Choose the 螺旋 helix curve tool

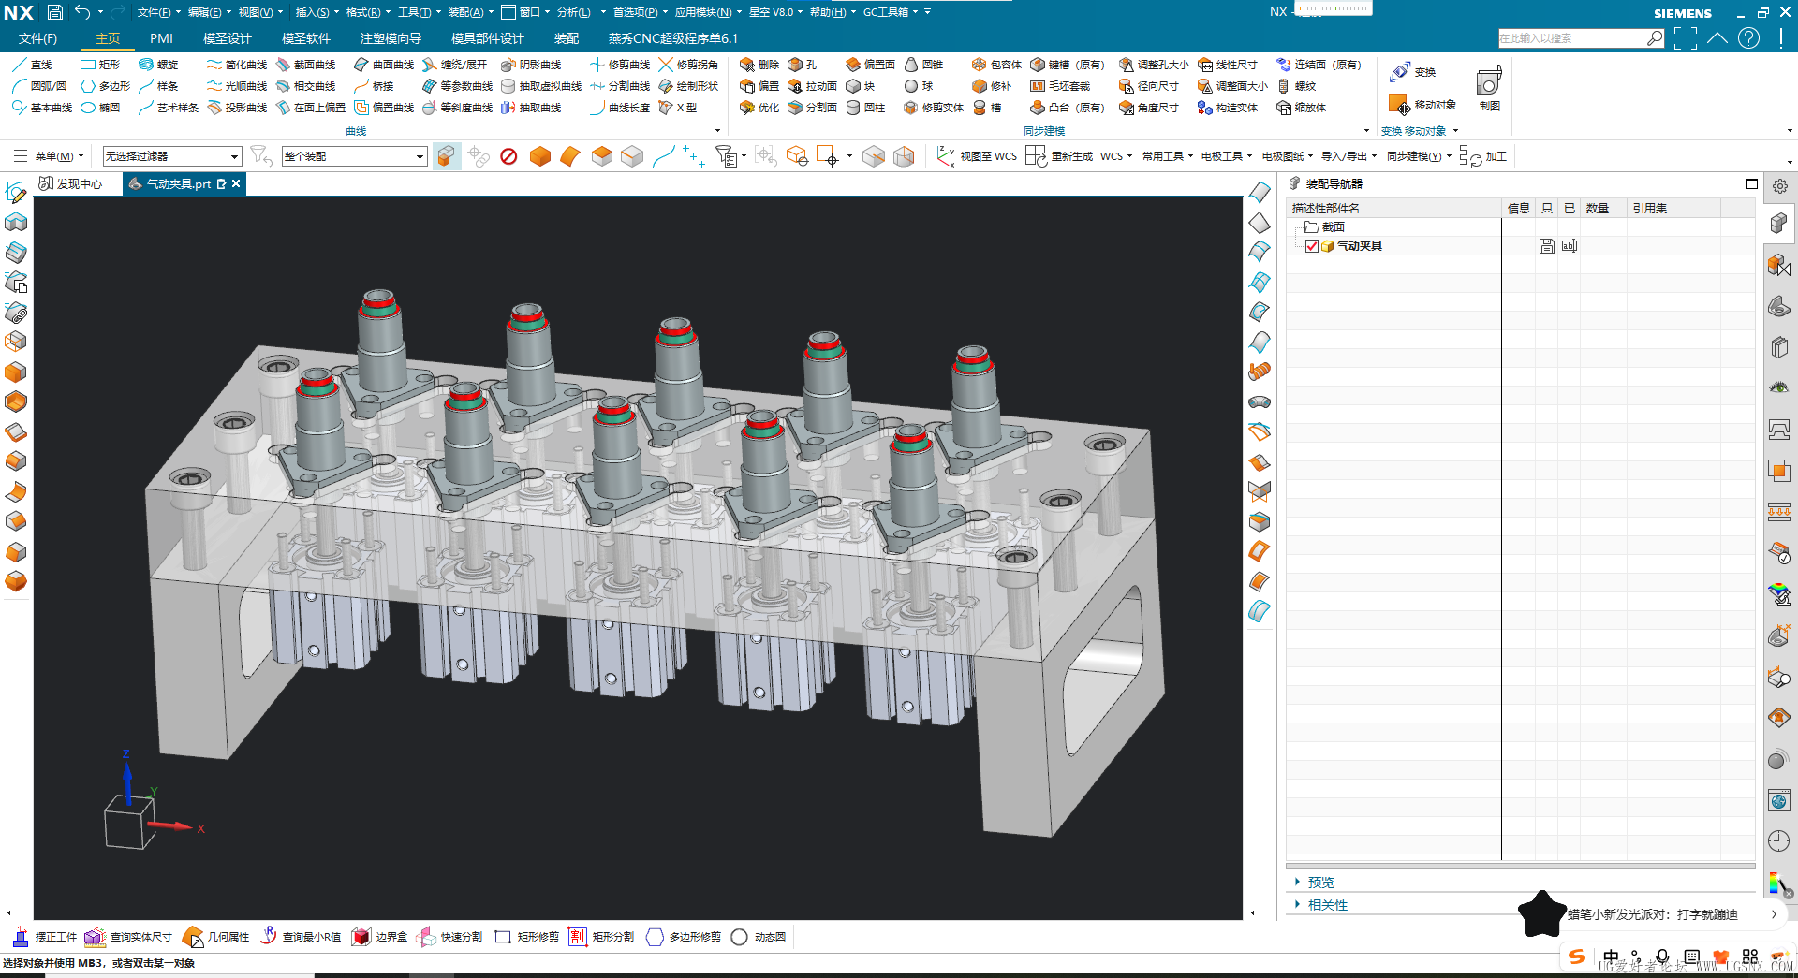158,65
